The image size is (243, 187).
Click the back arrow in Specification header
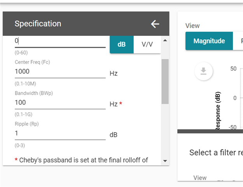click(155, 24)
